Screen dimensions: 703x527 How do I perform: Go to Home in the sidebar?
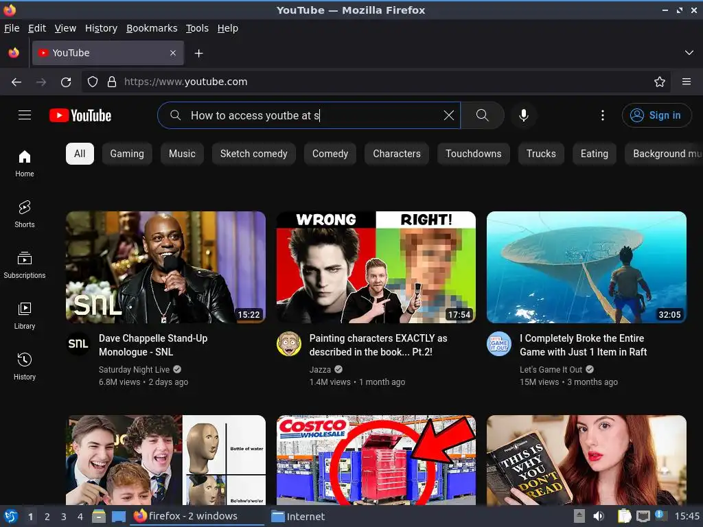click(x=25, y=164)
